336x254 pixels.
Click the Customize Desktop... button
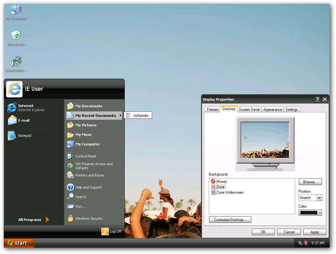[x=230, y=220]
